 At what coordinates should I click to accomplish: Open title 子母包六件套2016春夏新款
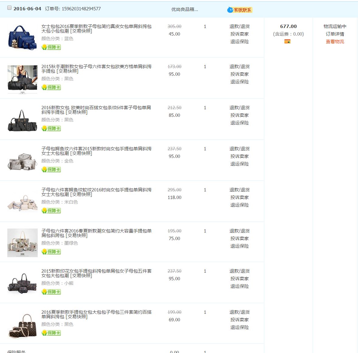pyautogui.click(x=96, y=233)
